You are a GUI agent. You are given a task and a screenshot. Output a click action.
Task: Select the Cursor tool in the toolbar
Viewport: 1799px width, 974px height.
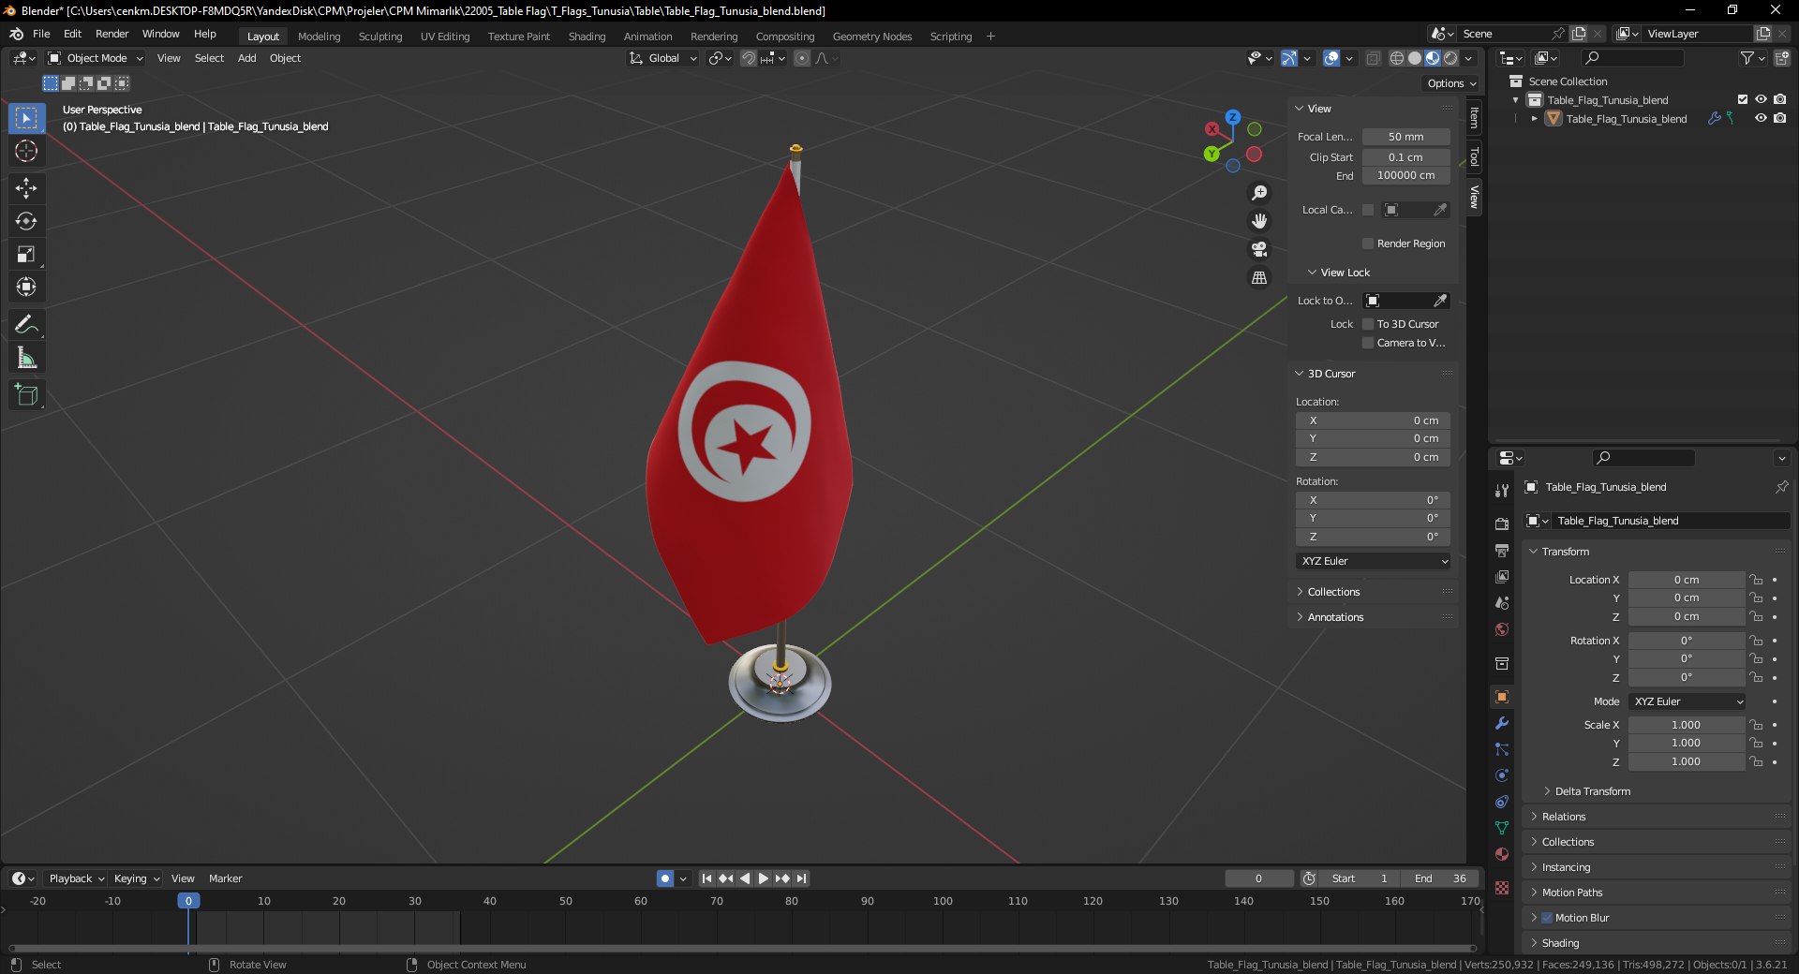26,151
